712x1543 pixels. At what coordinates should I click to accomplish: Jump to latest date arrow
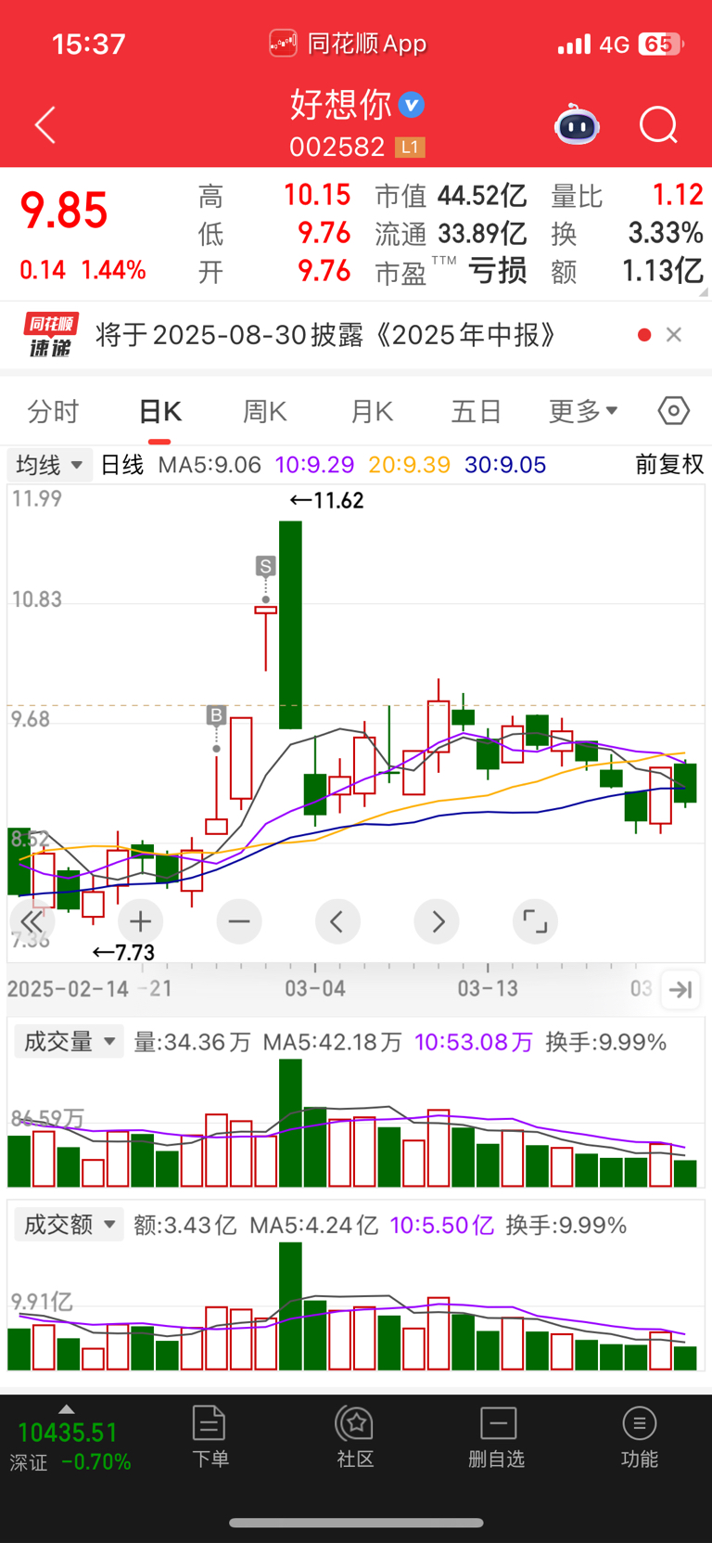tap(680, 990)
